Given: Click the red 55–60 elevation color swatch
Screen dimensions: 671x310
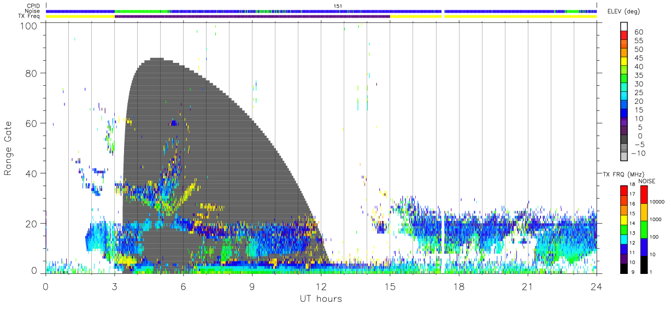Looking at the screenshot, I should [624, 36].
